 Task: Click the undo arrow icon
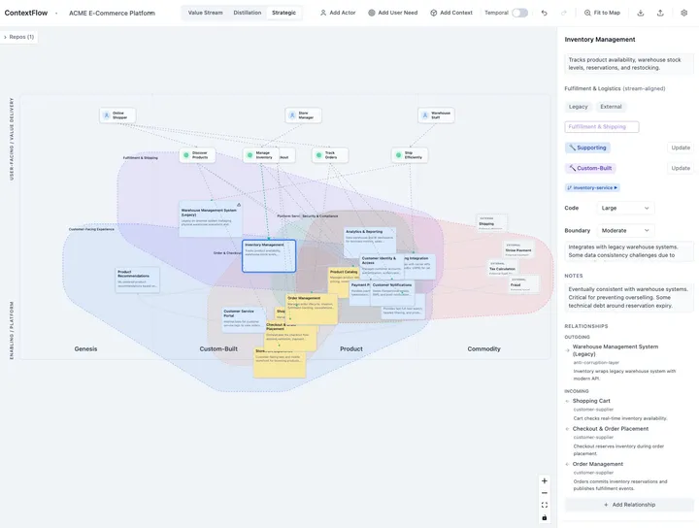pyautogui.click(x=545, y=13)
